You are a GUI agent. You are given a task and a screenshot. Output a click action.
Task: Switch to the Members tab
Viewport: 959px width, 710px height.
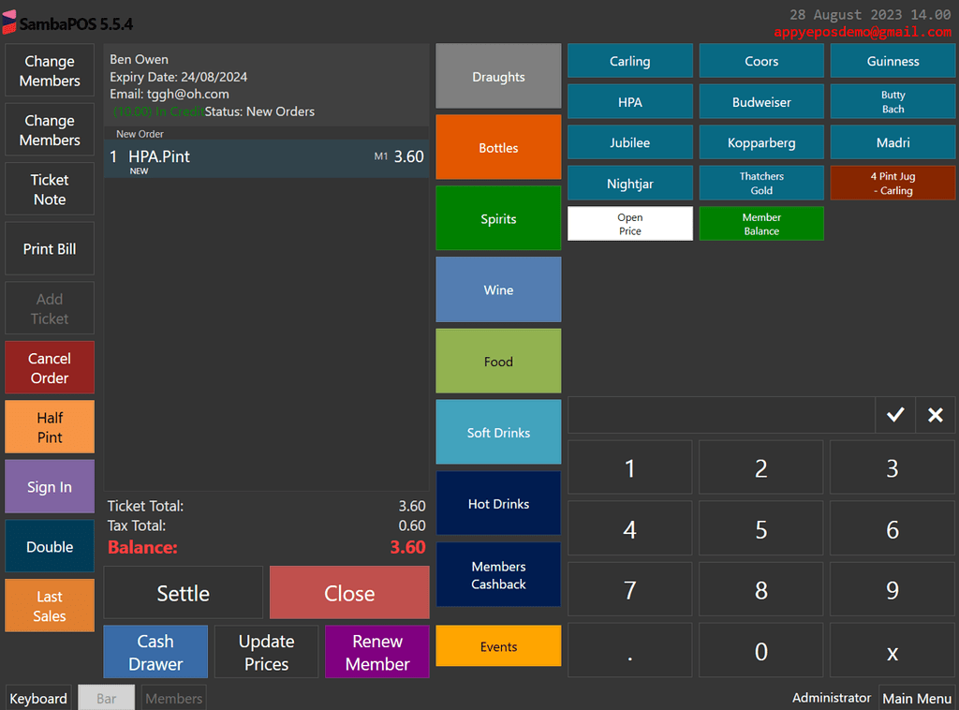[x=172, y=698]
